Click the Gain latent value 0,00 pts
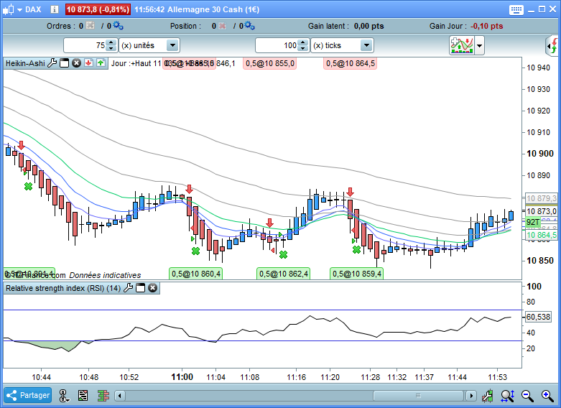Screen dimensions: 561x408 [x=369, y=26]
